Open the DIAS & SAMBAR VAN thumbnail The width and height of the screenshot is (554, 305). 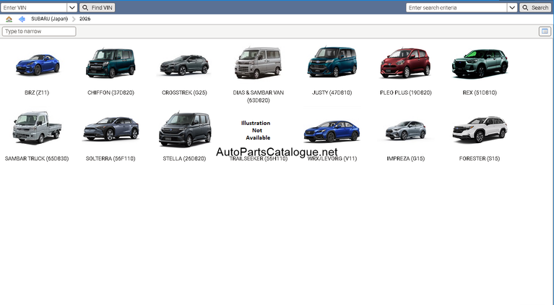[x=258, y=63]
